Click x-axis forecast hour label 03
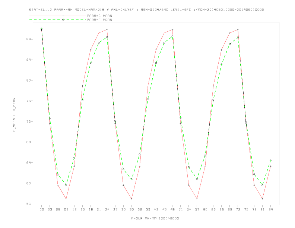The height and width of the screenshot is (228, 295). tap(50, 209)
